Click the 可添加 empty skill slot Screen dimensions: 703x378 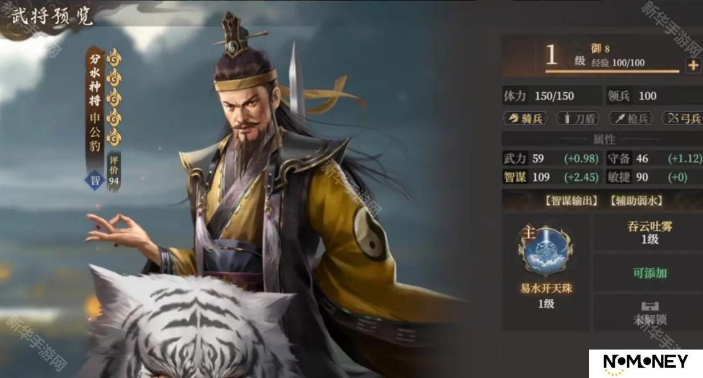[649, 273]
